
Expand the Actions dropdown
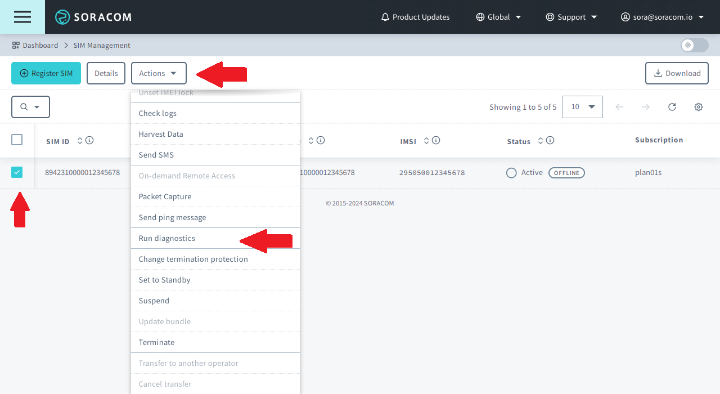[158, 73]
